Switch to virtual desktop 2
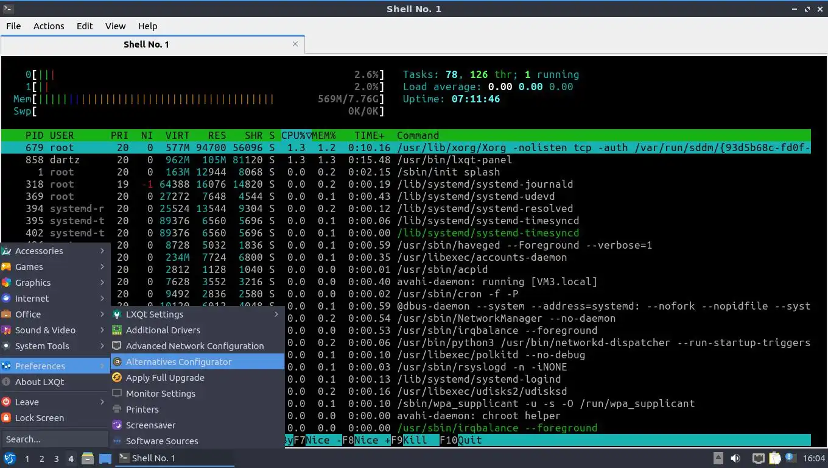This screenshot has width=828, height=468. (x=41, y=459)
